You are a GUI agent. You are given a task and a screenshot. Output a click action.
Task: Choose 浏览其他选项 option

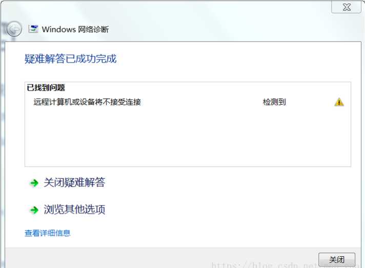pyautogui.click(x=74, y=210)
